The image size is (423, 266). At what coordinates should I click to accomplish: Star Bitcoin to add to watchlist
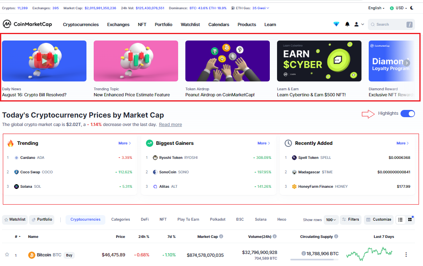[x=7, y=254]
